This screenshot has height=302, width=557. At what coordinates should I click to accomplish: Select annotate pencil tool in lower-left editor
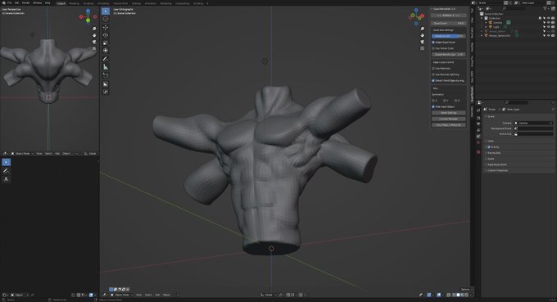(x=6, y=171)
